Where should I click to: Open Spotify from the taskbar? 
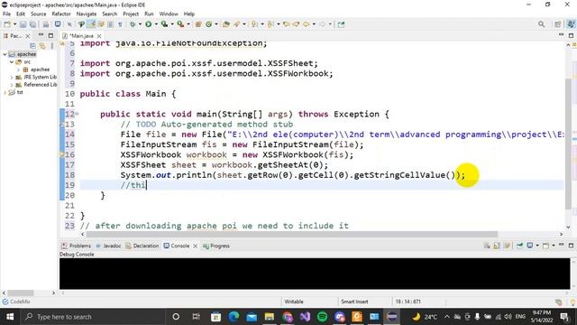[x=323, y=317]
